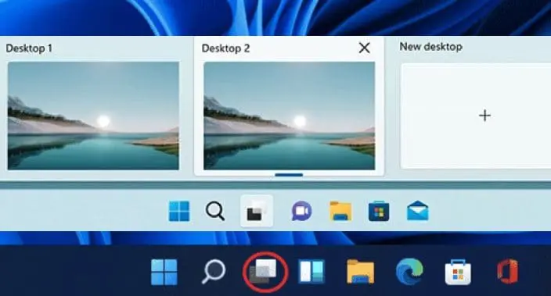Launch Microsoft Edge on dark taskbar
Image resolution: width=551 pixels, height=296 pixels.
[x=409, y=271]
